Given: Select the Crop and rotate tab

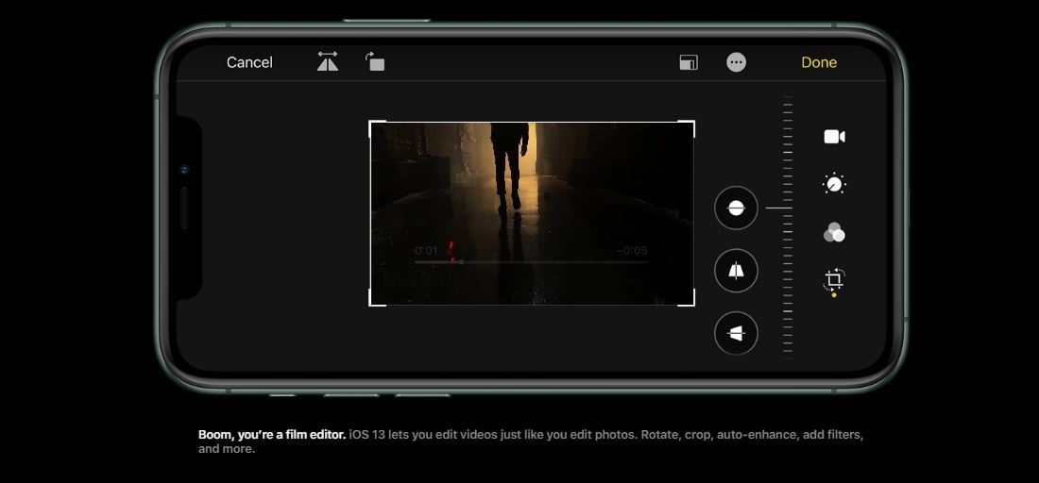Looking at the screenshot, I should coord(834,280).
